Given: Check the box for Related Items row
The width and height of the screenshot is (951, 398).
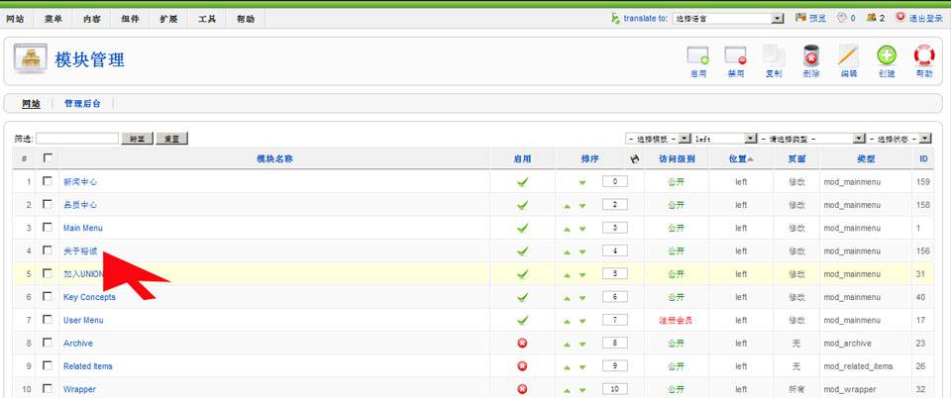Looking at the screenshot, I should click(48, 365).
